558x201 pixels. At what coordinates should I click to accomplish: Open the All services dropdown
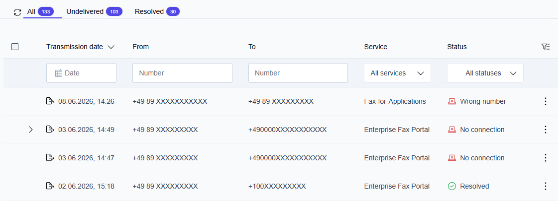point(397,73)
